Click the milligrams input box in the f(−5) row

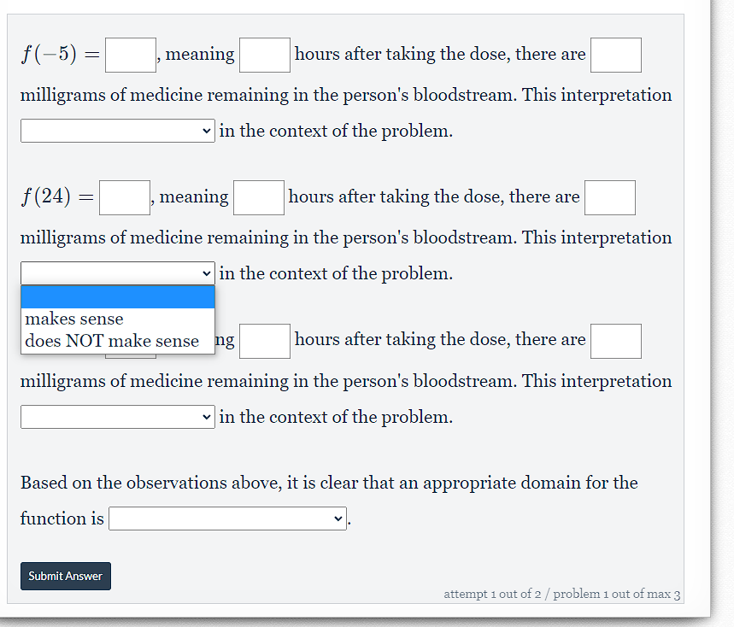pos(616,56)
